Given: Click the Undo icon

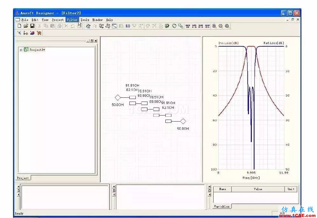Looking at the screenshot, I should pos(72,26).
